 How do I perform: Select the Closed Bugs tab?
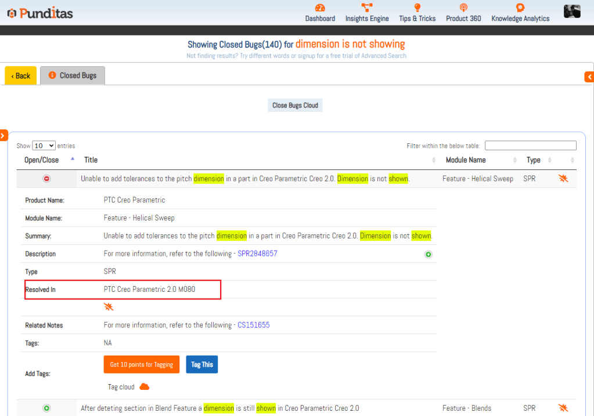point(73,75)
